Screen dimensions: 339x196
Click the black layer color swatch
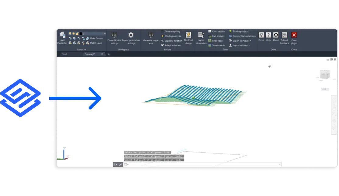coord(81,34)
